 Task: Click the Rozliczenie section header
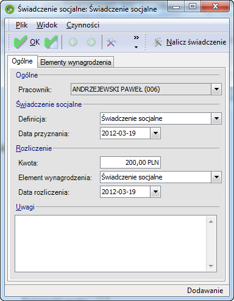[34, 148]
